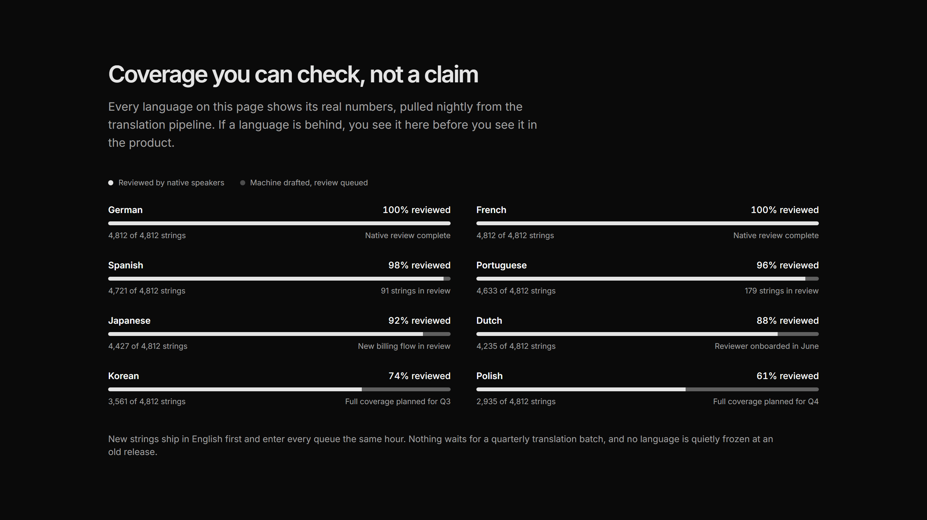Click the white dot beside Reviewed by native speakers

[111, 183]
